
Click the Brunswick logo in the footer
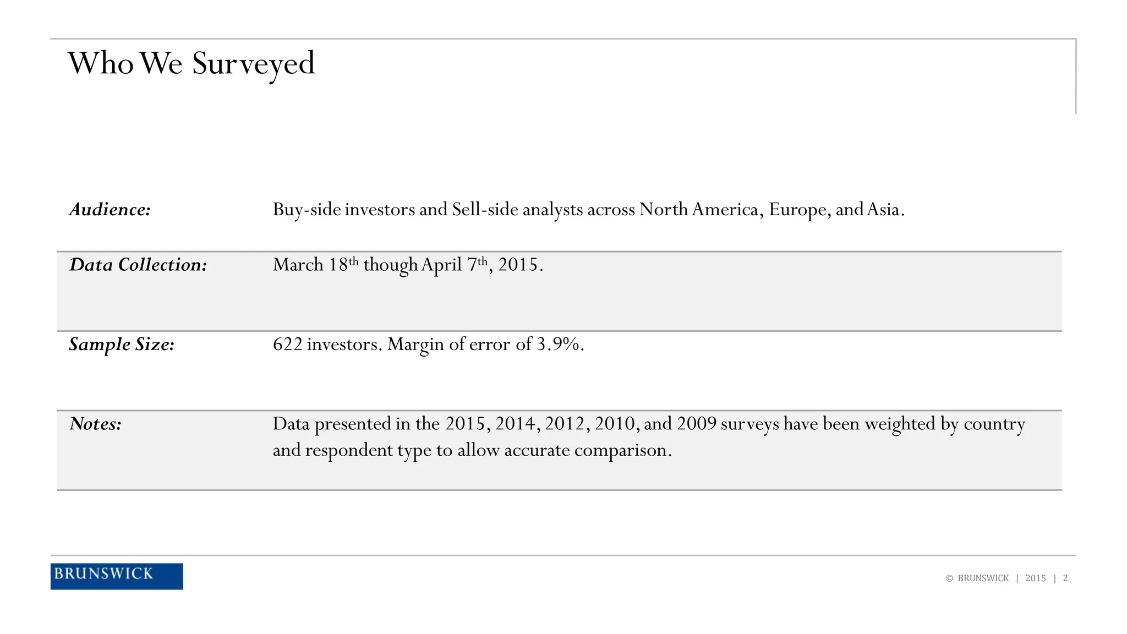click(x=116, y=576)
